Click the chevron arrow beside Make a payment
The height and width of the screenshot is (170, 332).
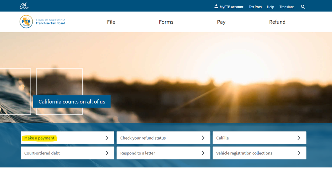tap(107, 138)
